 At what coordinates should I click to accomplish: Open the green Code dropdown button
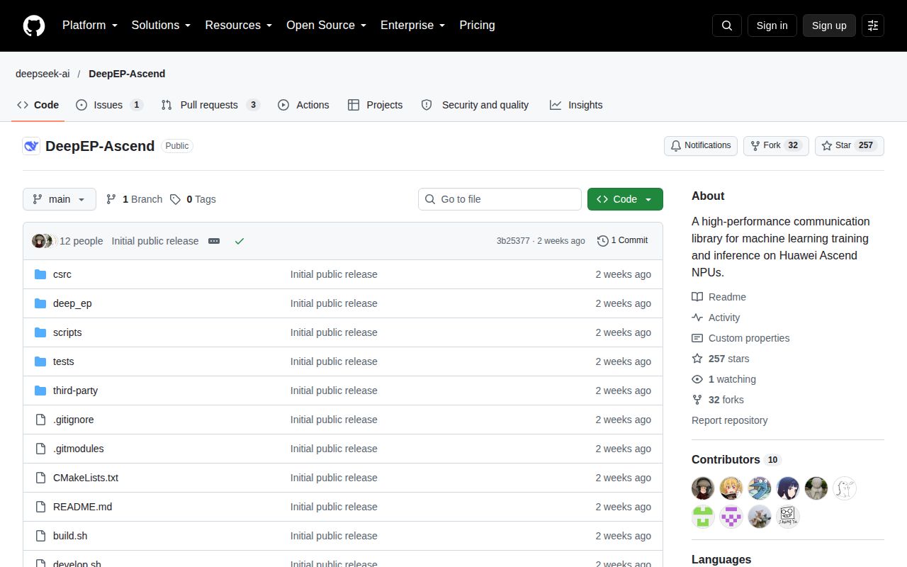tap(625, 199)
